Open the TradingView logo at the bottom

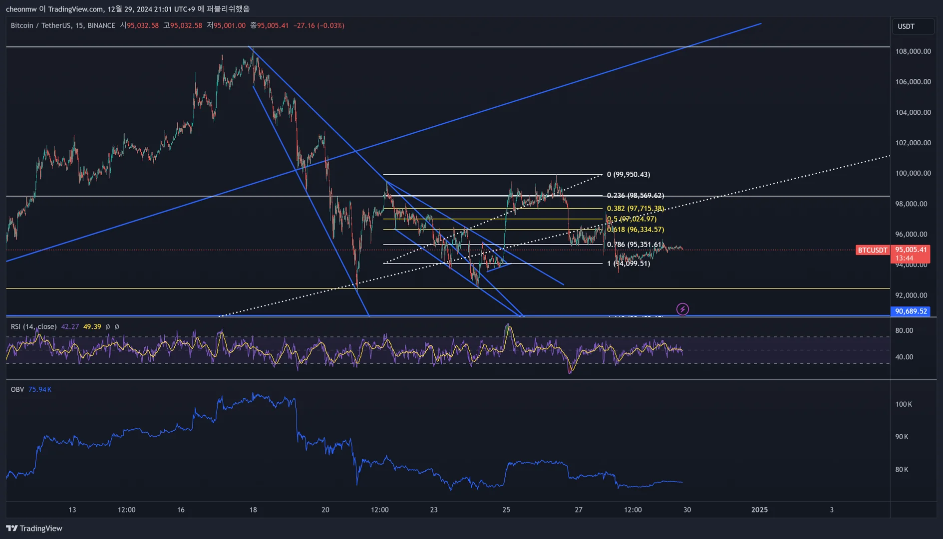[34, 529]
